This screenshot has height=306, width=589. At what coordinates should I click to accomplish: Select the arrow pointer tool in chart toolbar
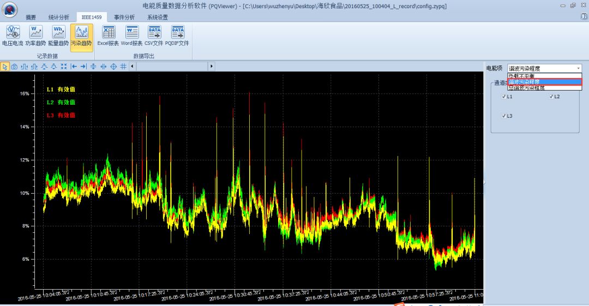4,67
